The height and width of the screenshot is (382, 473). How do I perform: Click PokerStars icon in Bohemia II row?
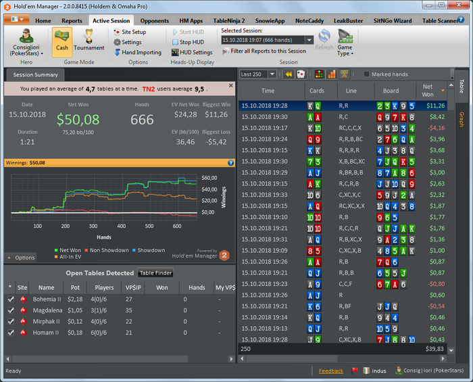click(23, 300)
